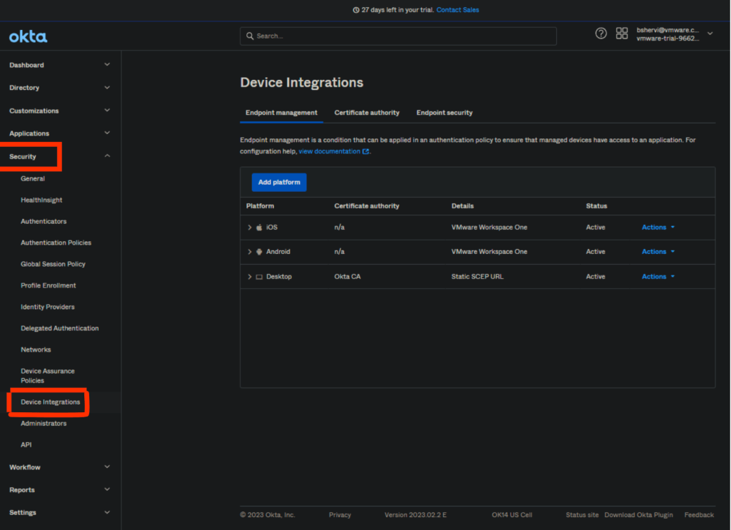This screenshot has height=530, width=731.
Task: Open the help question mark icon
Action: [601, 34]
